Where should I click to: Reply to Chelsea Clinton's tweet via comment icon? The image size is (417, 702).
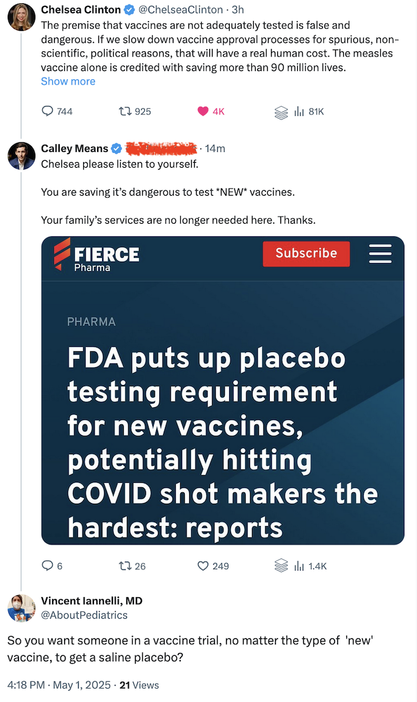coord(48,111)
